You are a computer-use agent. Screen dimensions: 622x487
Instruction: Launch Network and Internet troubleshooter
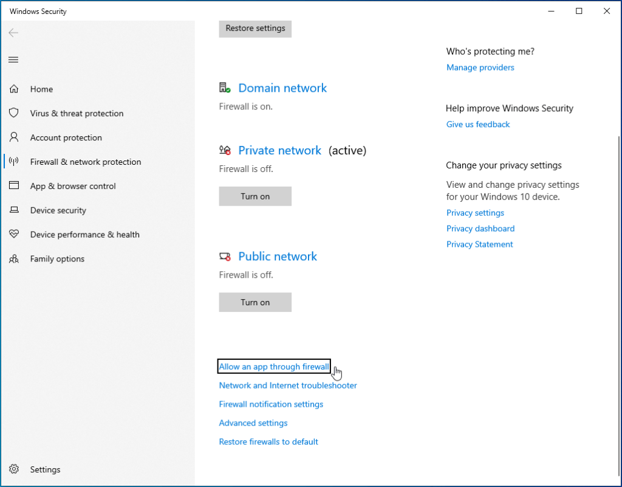[x=287, y=385]
